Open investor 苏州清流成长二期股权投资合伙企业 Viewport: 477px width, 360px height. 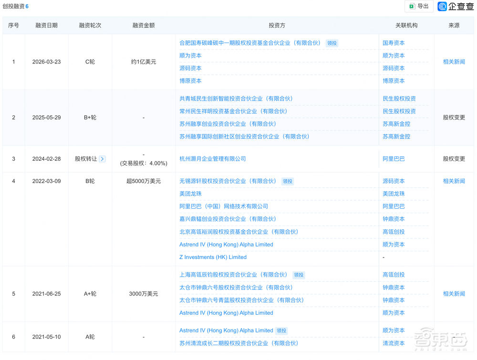239,343
